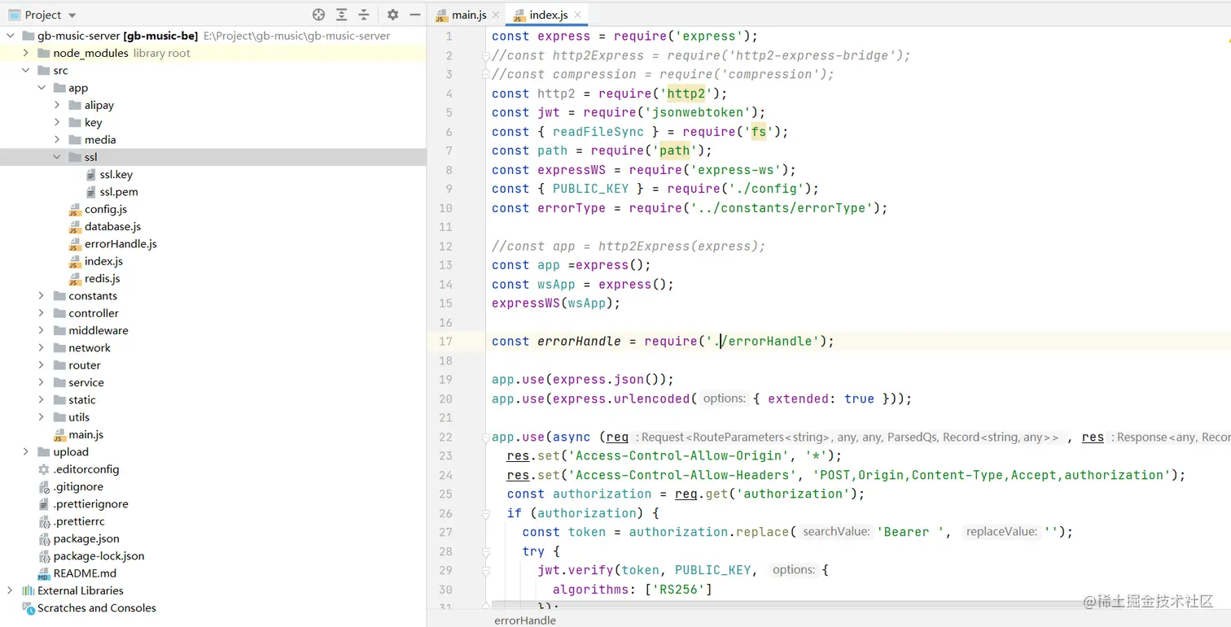Click the main.js file icon under src

coord(59,435)
